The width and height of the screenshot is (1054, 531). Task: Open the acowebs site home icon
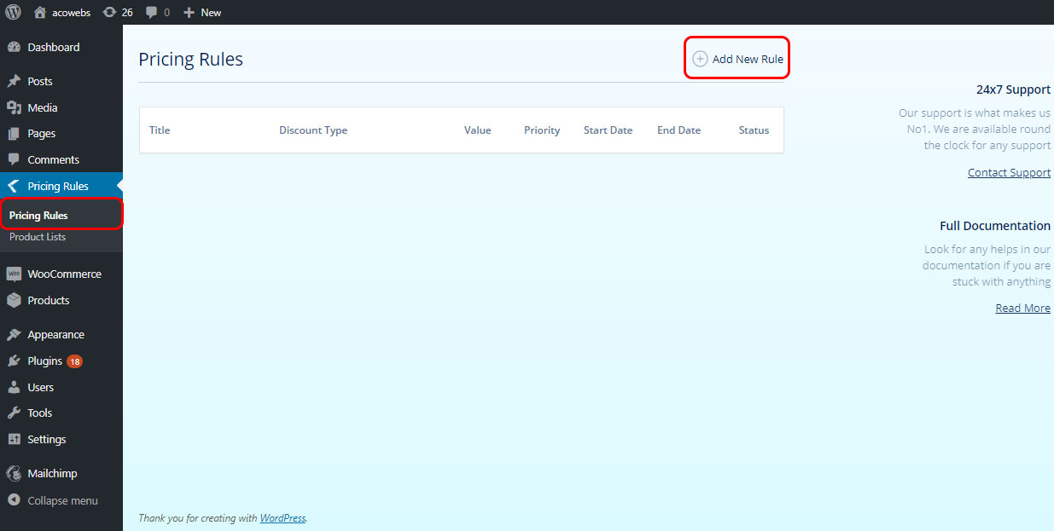pyautogui.click(x=39, y=12)
